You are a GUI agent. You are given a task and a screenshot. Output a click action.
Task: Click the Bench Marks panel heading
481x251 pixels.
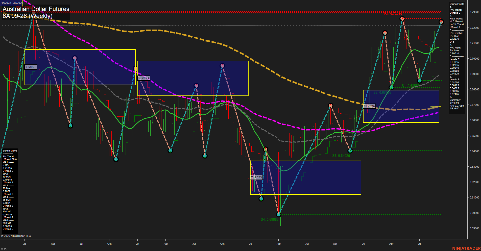[10, 151]
